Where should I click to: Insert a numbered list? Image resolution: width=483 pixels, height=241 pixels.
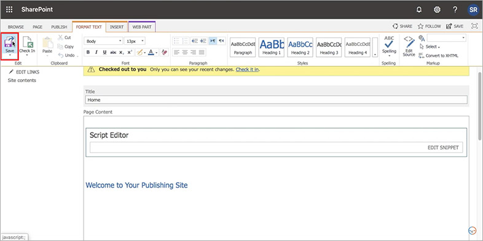(185, 40)
